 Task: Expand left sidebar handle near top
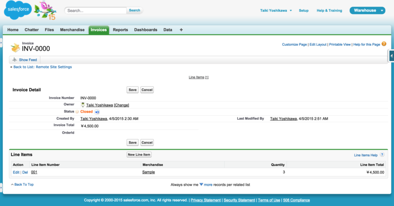pyautogui.click(x=1, y=43)
